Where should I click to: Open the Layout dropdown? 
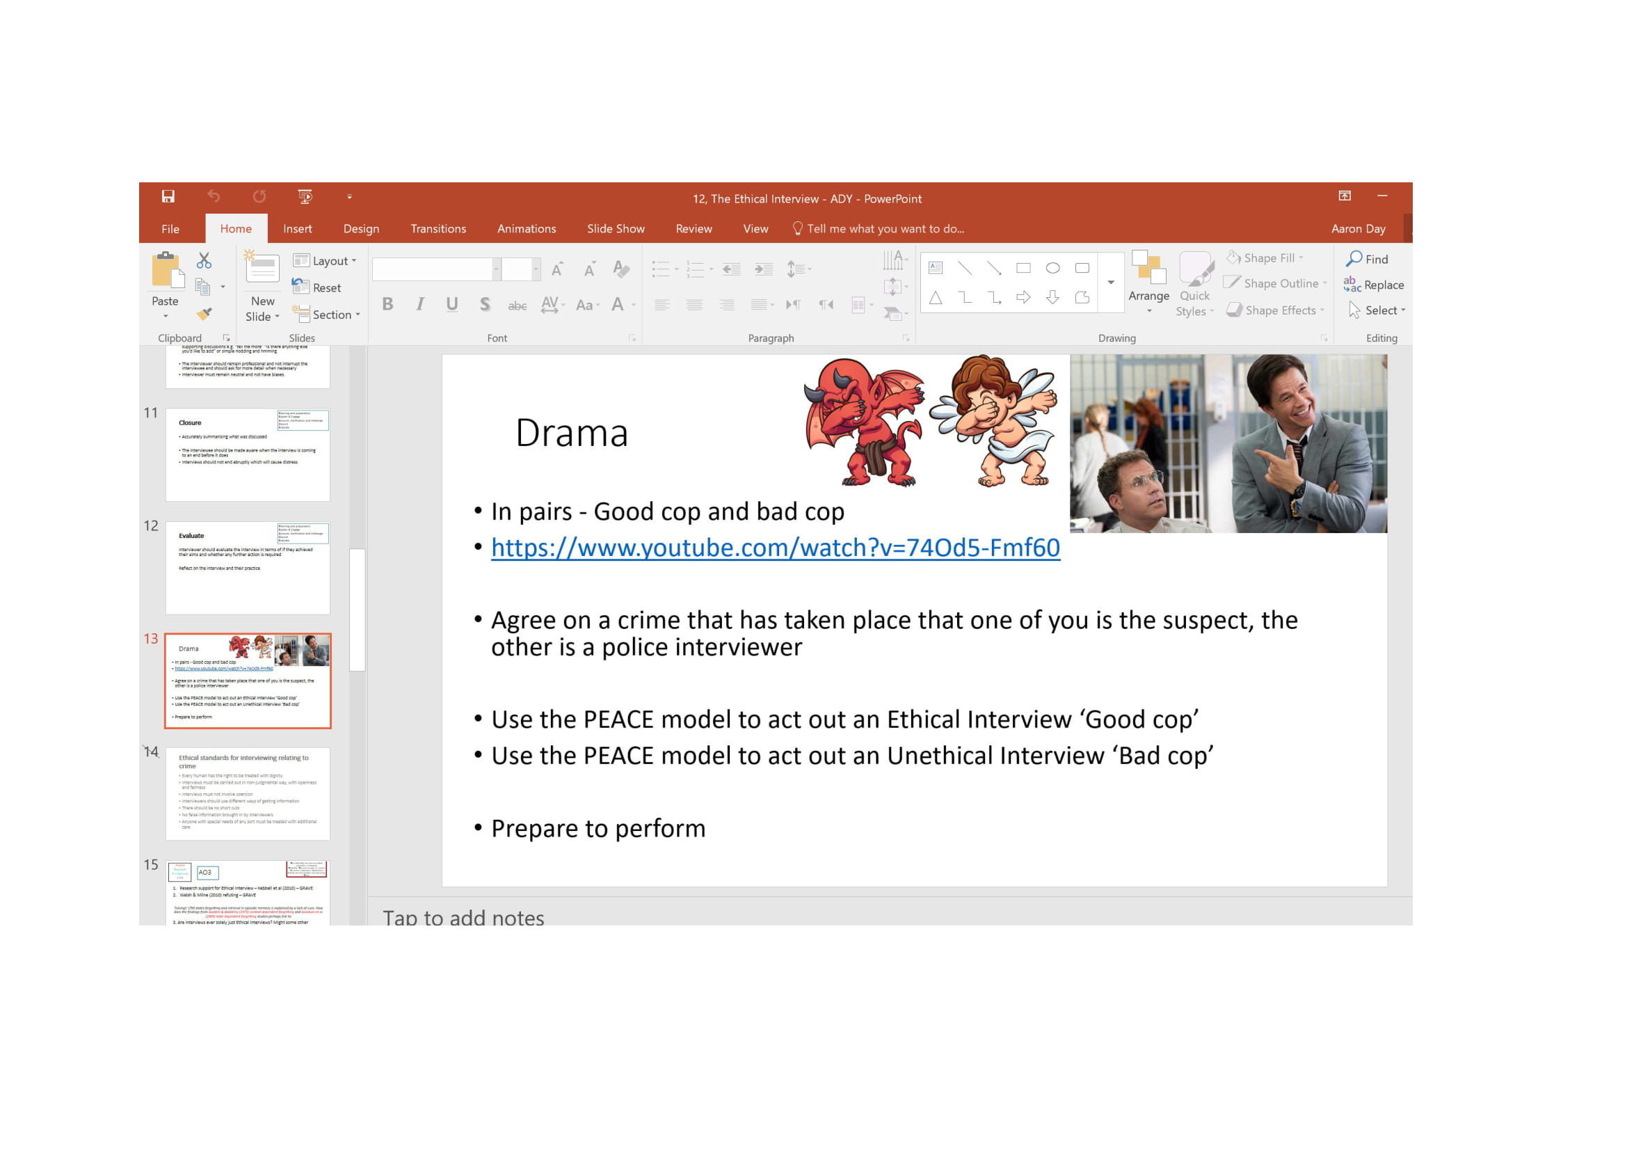[326, 261]
